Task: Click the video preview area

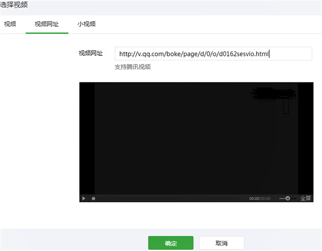Action: (x=196, y=138)
